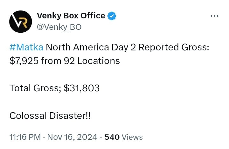Image resolution: width=229 pixels, height=149 pixels.
Task: Open the three-dot more options menu
Action: pyautogui.click(x=215, y=16)
